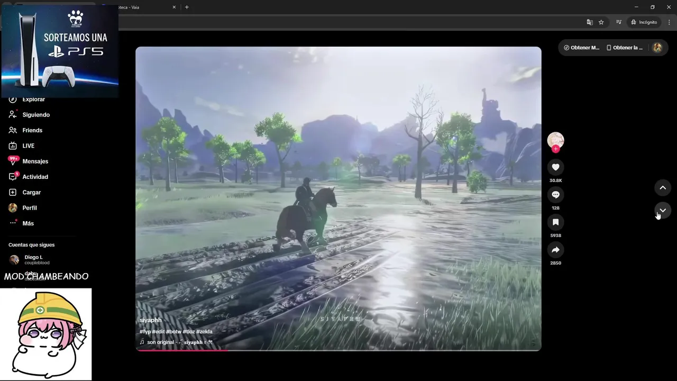Click 'Cuentas que sigues' heading
The width and height of the screenshot is (677, 381).
tap(31, 245)
